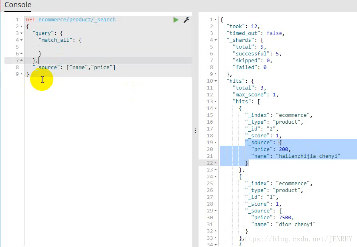Screen dimensions: 357x247
Task: Collapse the "hits" array at line 13
Action: click(x=215, y=102)
